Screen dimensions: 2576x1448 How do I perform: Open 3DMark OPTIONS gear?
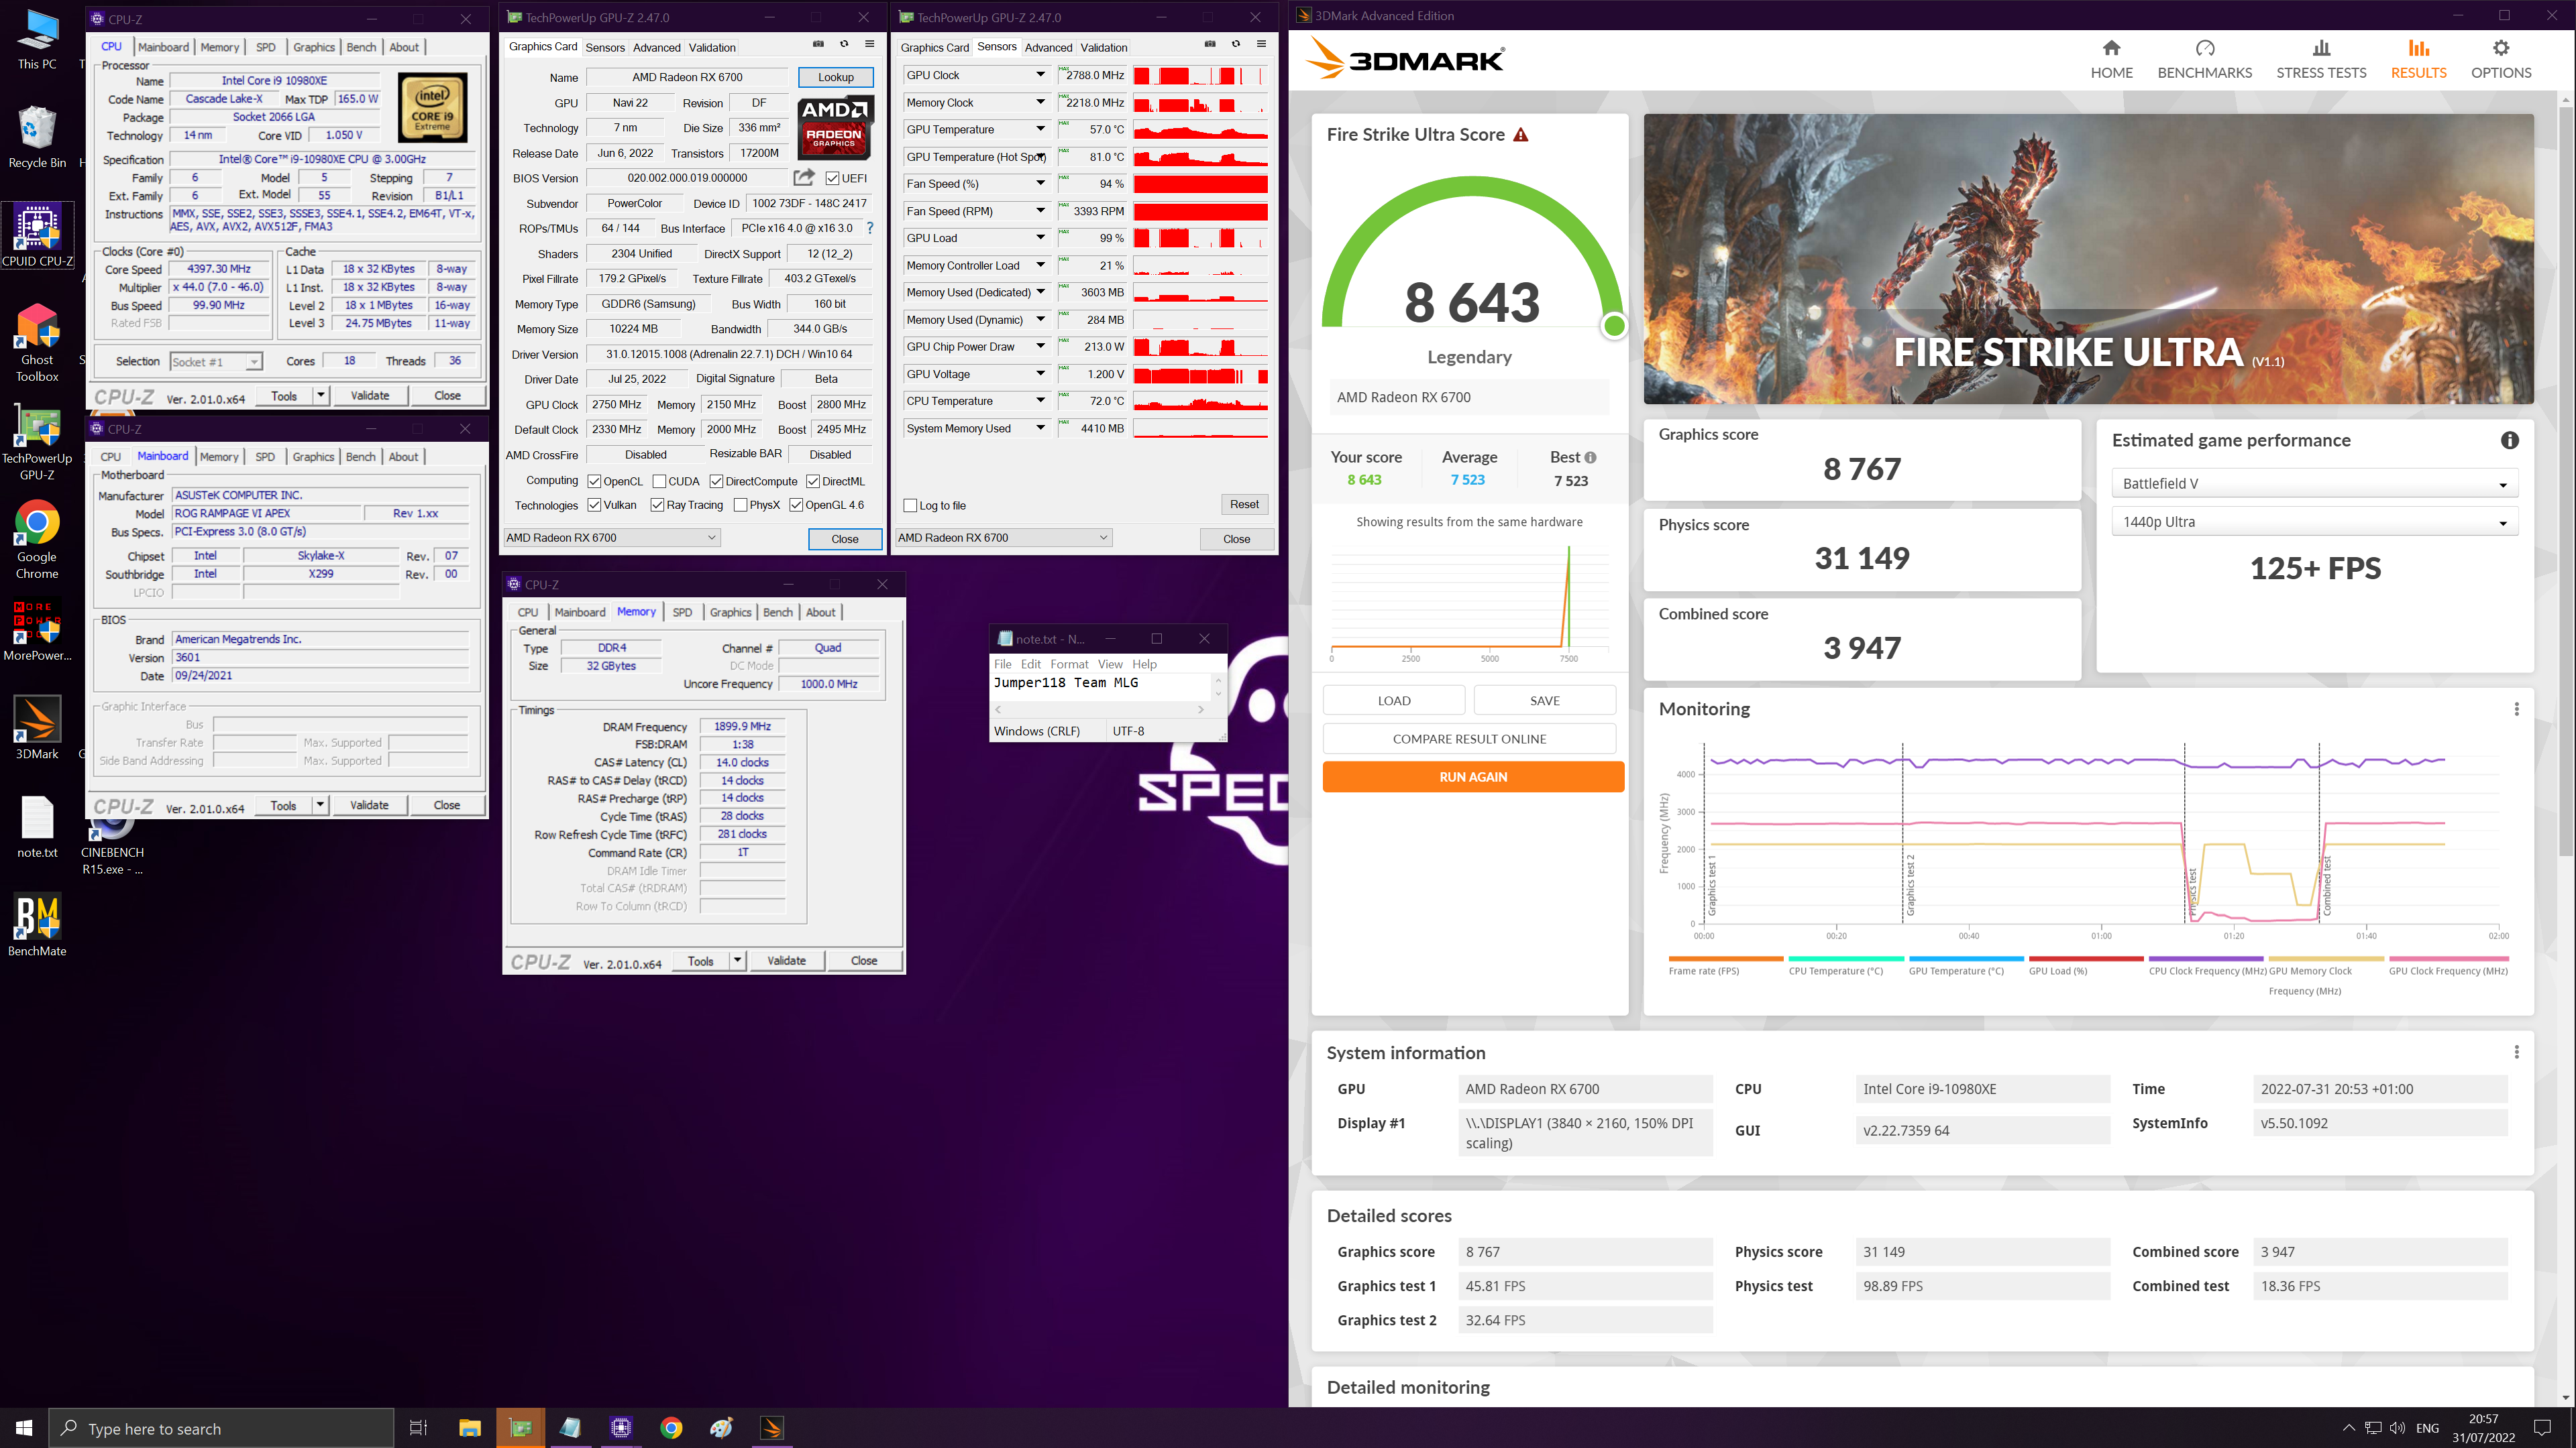(x=2500, y=48)
